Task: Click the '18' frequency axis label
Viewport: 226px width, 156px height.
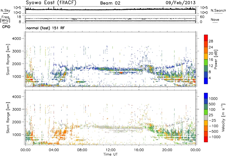Action: [x=19, y=17]
